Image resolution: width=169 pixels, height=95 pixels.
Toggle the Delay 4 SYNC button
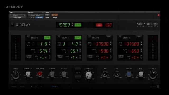[x=139, y=37]
